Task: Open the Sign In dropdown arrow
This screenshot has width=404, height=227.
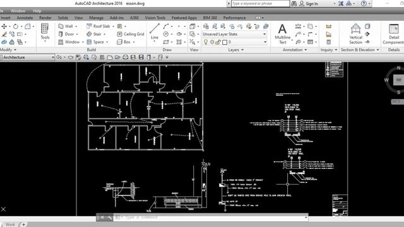Action: pos(335,4)
